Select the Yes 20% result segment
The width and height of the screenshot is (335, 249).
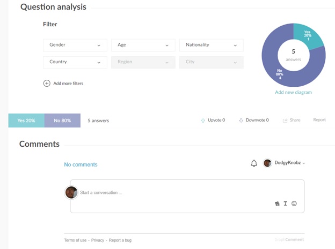pyautogui.click(x=26, y=120)
